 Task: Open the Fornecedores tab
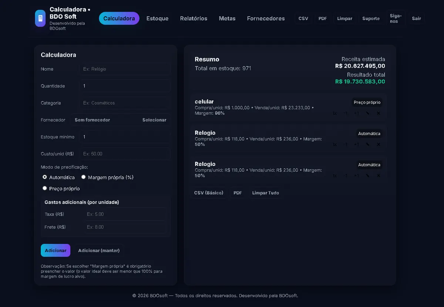coord(266,18)
